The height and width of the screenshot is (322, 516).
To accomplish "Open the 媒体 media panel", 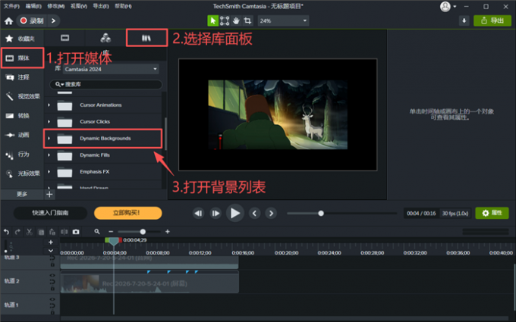I will (22, 58).
